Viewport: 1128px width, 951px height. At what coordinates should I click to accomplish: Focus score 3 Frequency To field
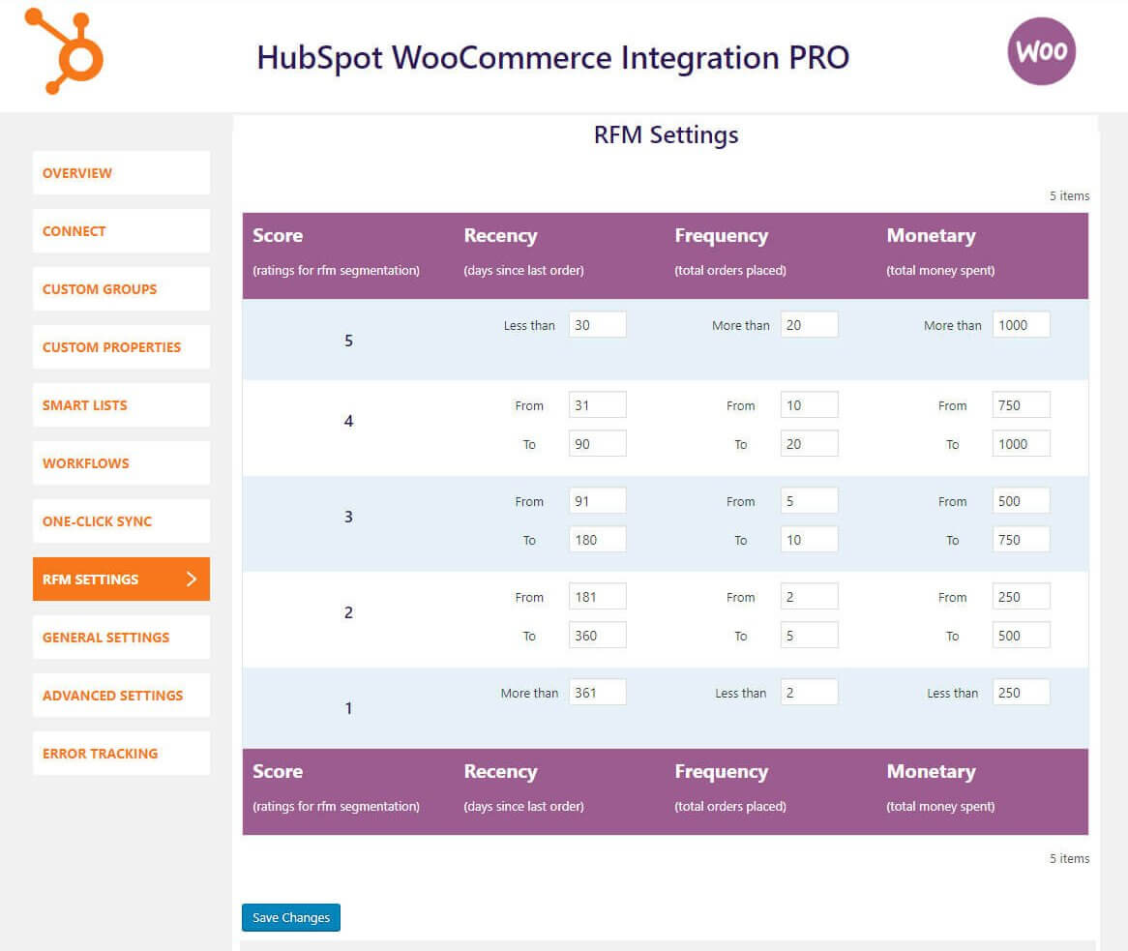(x=809, y=540)
